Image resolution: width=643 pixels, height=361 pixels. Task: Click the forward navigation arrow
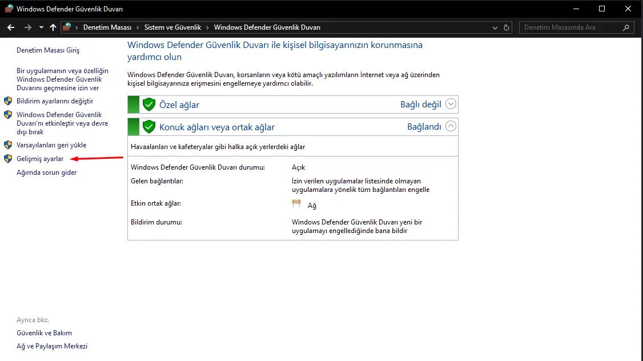(x=28, y=27)
